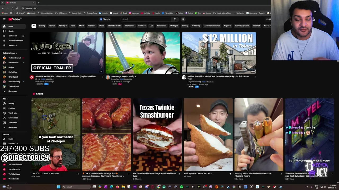Play Jujutsu Kaisen Official Trailer thumbnail
The image size is (339, 190).
click(x=67, y=53)
